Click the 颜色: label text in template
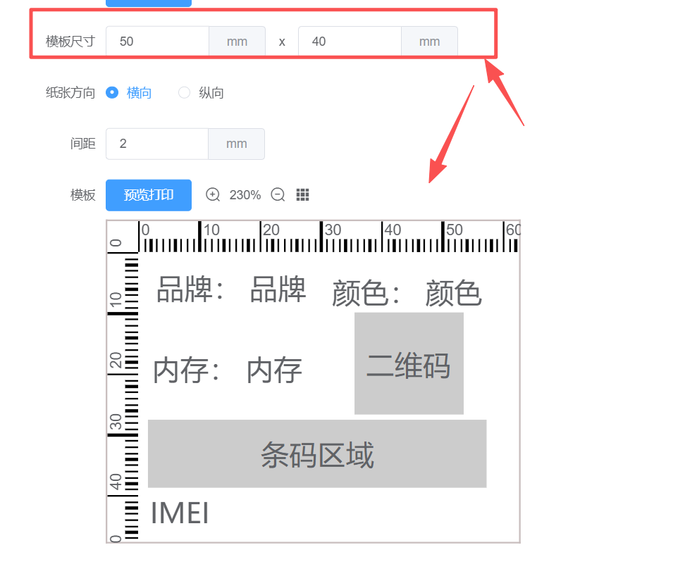 [x=366, y=294]
